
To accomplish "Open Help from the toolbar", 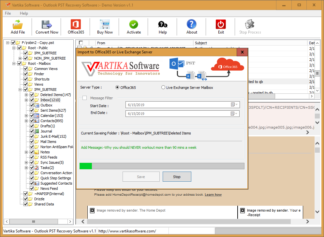I will point(163,24).
